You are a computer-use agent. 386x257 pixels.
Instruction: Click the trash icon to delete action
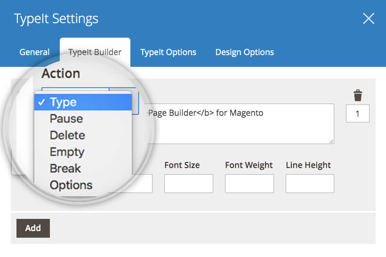pyautogui.click(x=358, y=96)
